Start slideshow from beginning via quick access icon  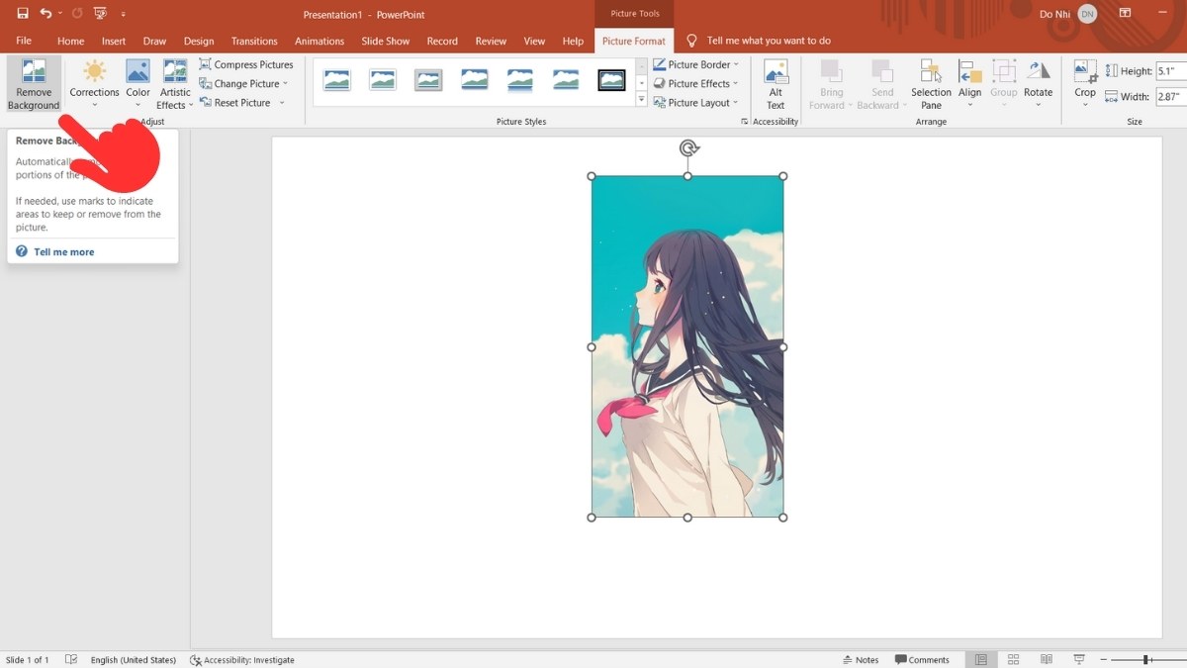point(100,14)
